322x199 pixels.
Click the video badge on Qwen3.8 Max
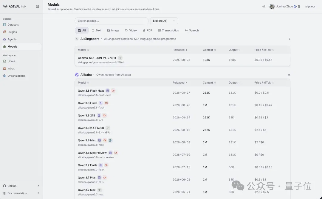click(x=105, y=140)
